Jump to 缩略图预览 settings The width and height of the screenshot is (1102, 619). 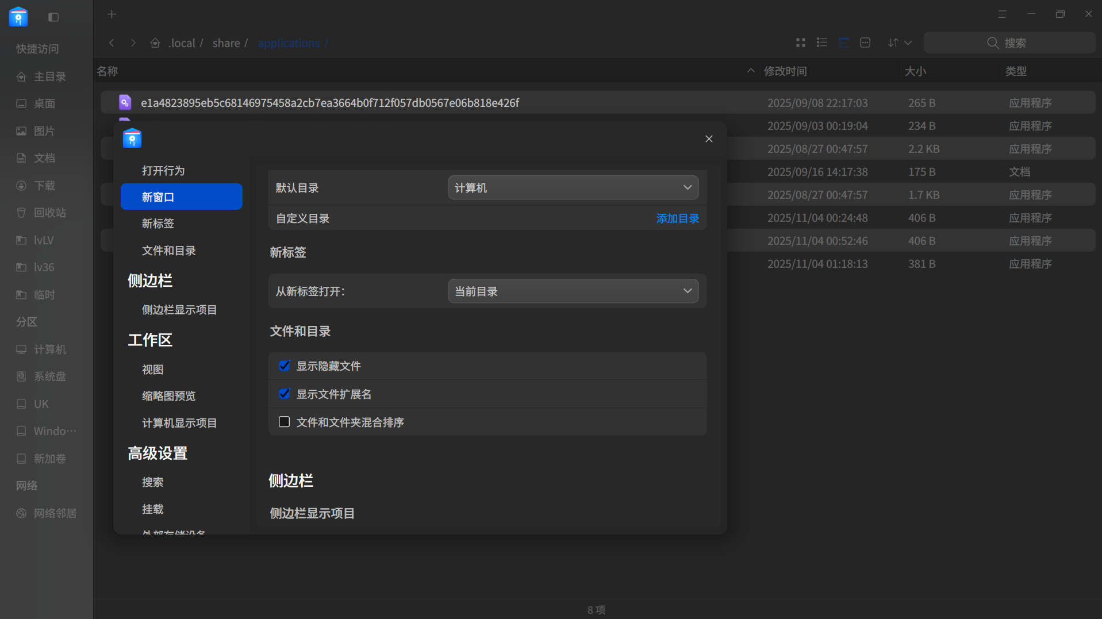tap(169, 396)
